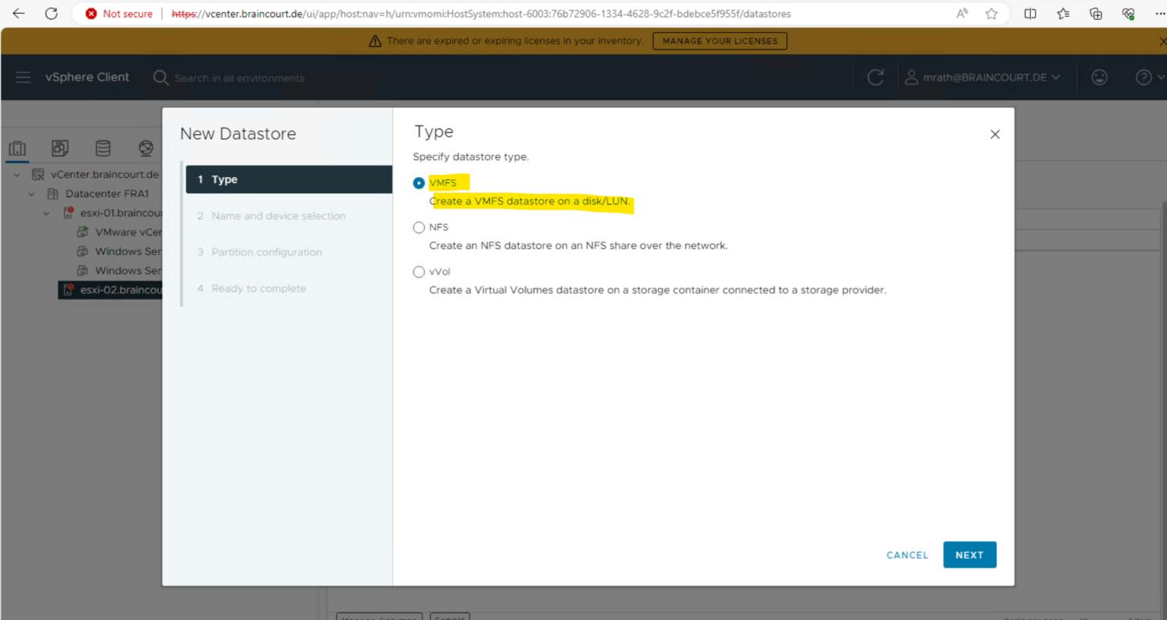Viewport: 1167px width, 620px height.
Task: Select esxi-02 host in the inventory tree
Action: pos(114,289)
